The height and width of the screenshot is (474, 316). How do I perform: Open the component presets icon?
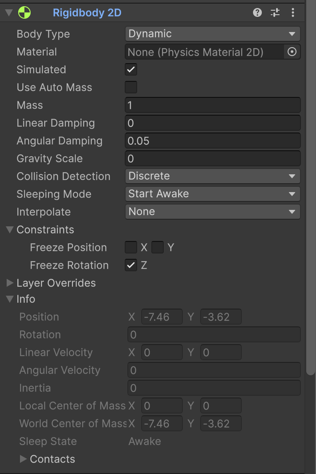click(275, 12)
